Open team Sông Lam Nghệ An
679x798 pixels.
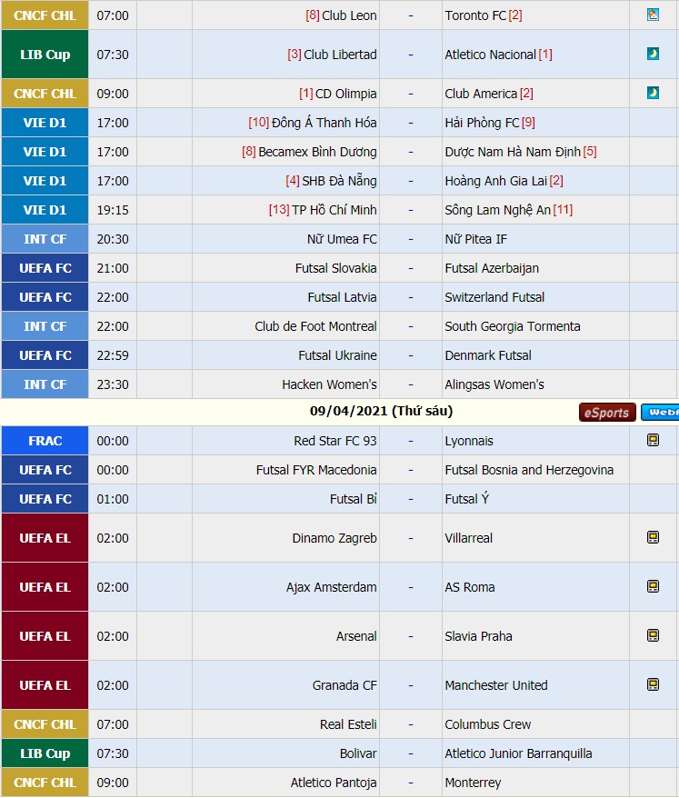click(498, 210)
